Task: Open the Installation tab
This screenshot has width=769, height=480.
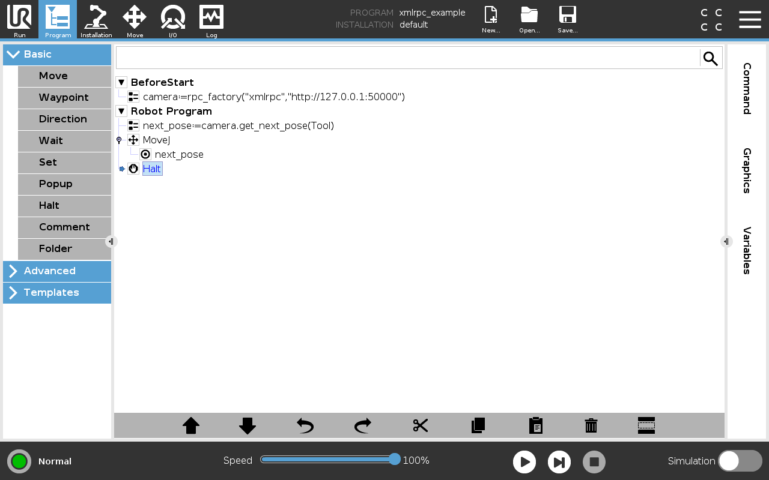Action: [96, 20]
